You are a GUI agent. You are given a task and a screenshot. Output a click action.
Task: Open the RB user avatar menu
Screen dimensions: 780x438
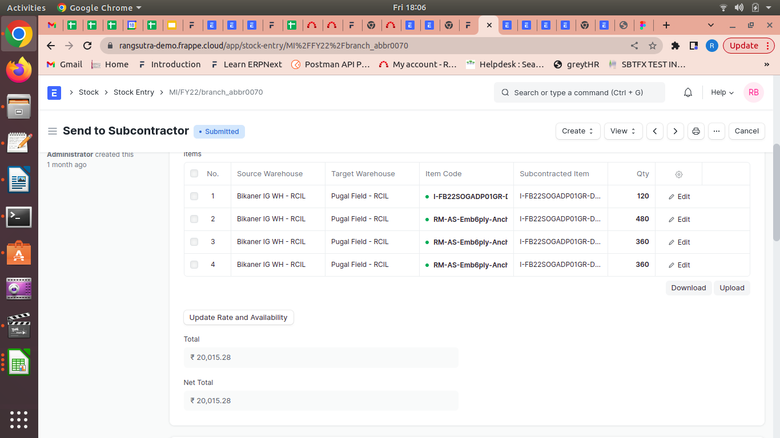pyautogui.click(x=753, y=92)
